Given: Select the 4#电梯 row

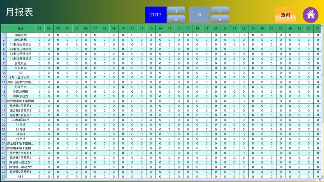Looking at the screenshot, I should tap(161, 139).
